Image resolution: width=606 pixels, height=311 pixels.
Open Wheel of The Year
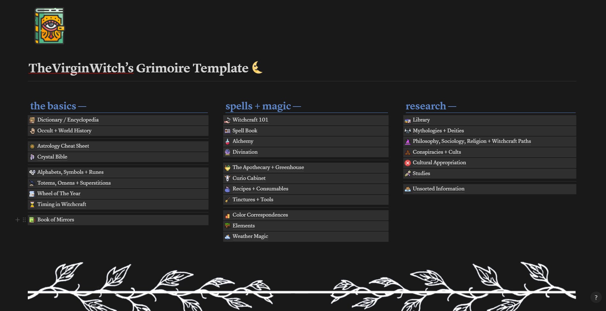58,193
